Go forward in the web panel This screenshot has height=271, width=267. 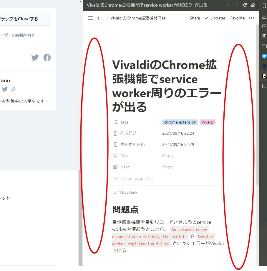pyautogui.click(x=237, y=5)
